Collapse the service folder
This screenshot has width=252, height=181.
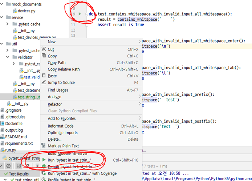pyautogui.click(x=2, y=17)
